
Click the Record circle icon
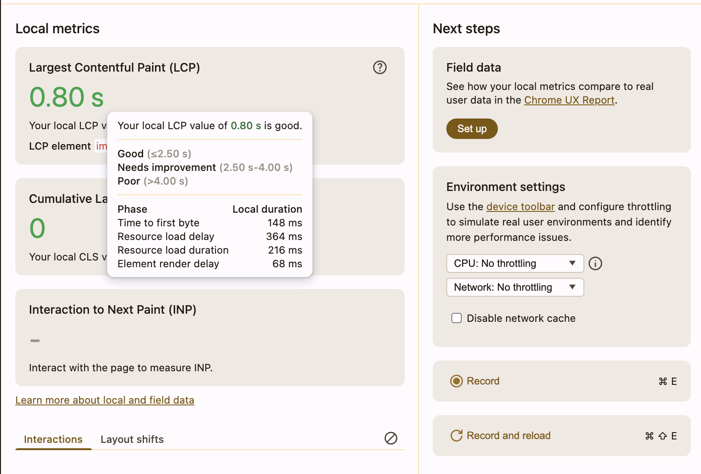coord(456,381)
